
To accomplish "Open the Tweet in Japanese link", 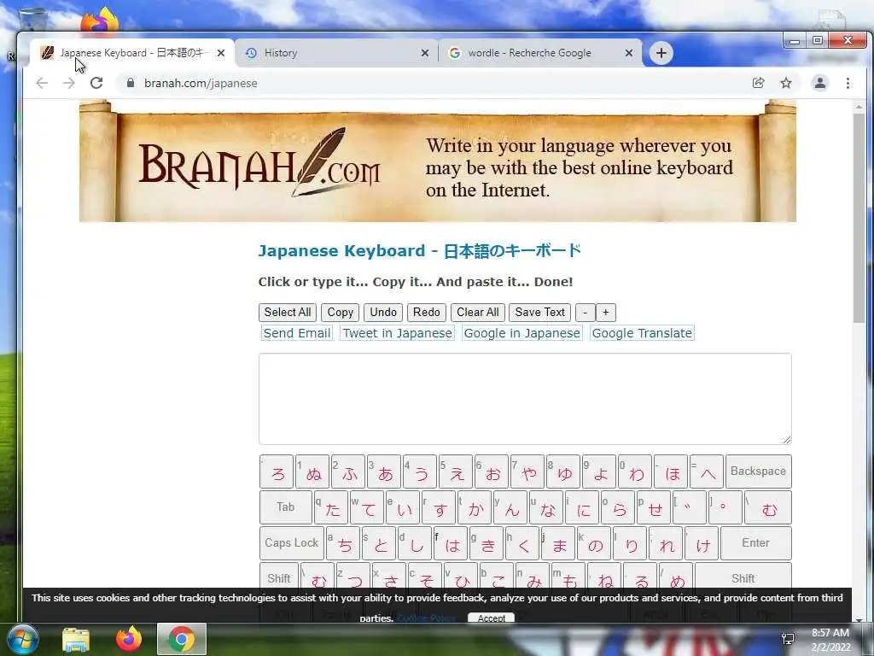I will pos(398,333).
